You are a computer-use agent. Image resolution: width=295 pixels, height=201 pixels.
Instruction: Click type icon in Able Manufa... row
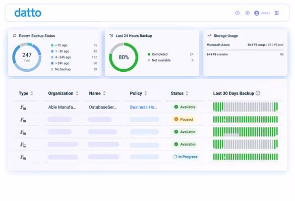[23, 107]
